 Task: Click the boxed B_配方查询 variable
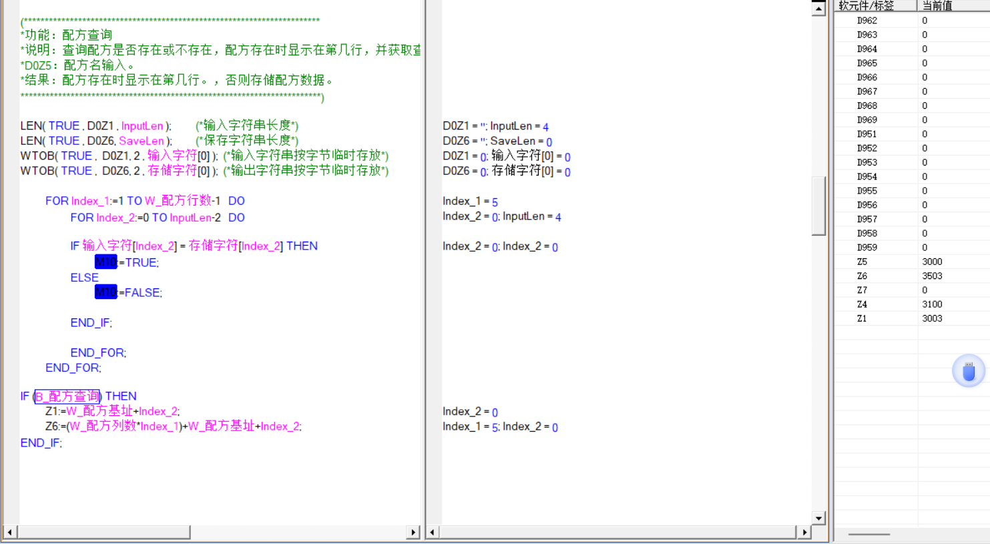tap(67, 396)
